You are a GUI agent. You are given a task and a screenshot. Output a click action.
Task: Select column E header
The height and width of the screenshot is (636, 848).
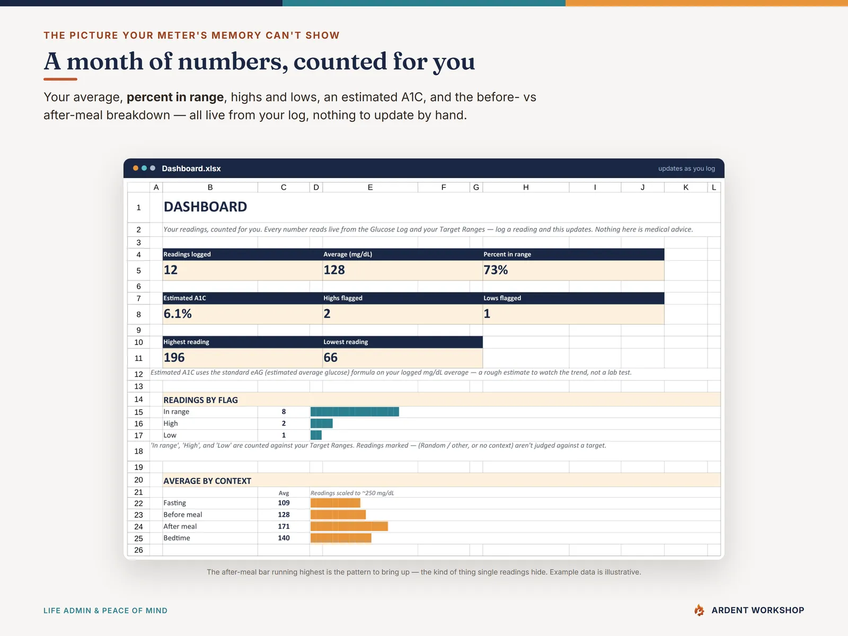[370, 187]
